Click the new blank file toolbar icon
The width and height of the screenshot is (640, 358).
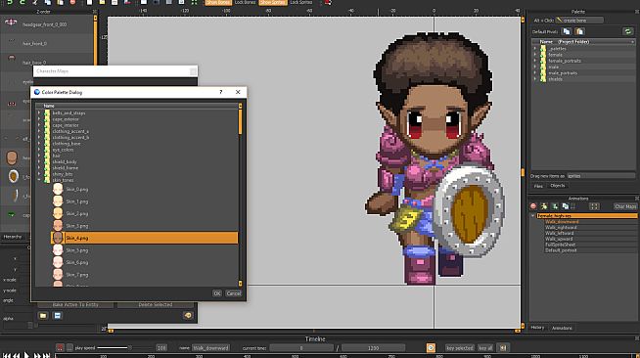[89, 2]
